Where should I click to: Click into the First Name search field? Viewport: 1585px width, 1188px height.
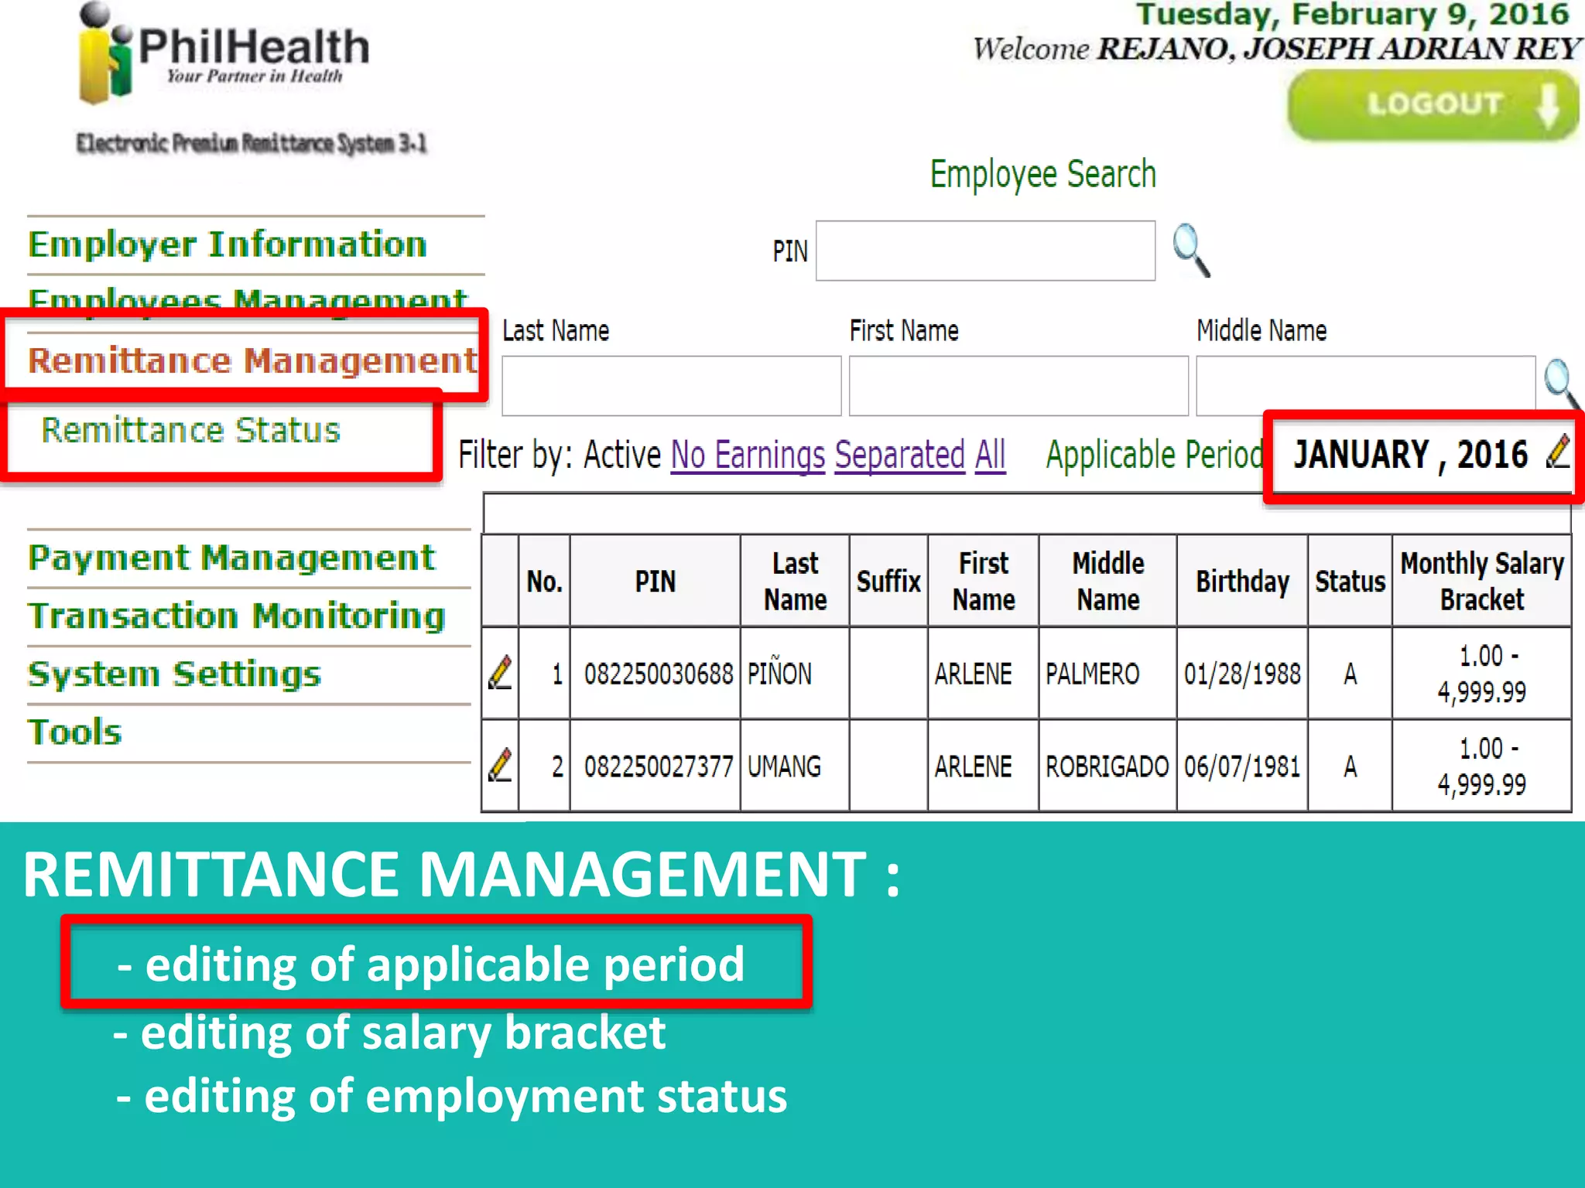1018,386
